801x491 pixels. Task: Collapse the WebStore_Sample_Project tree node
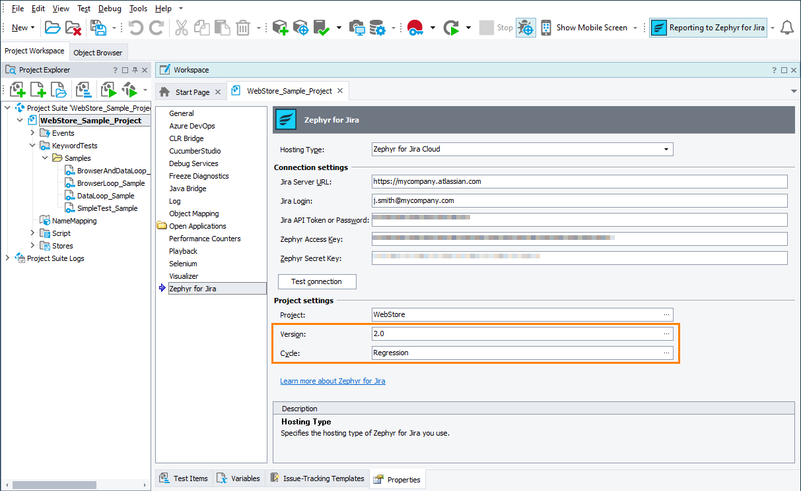click(x=20, y=121)
